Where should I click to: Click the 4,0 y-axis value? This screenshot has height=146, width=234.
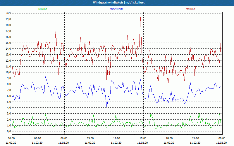tap(9, 107)
